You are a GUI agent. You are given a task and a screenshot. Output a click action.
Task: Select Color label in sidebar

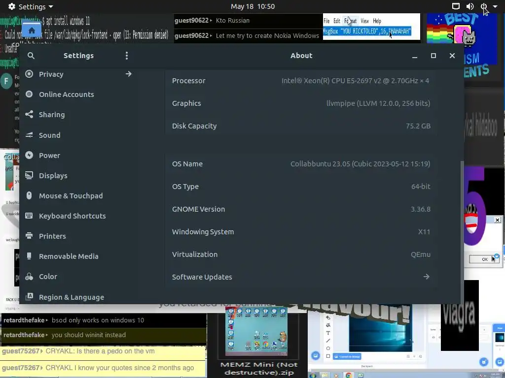coord(48,277)
